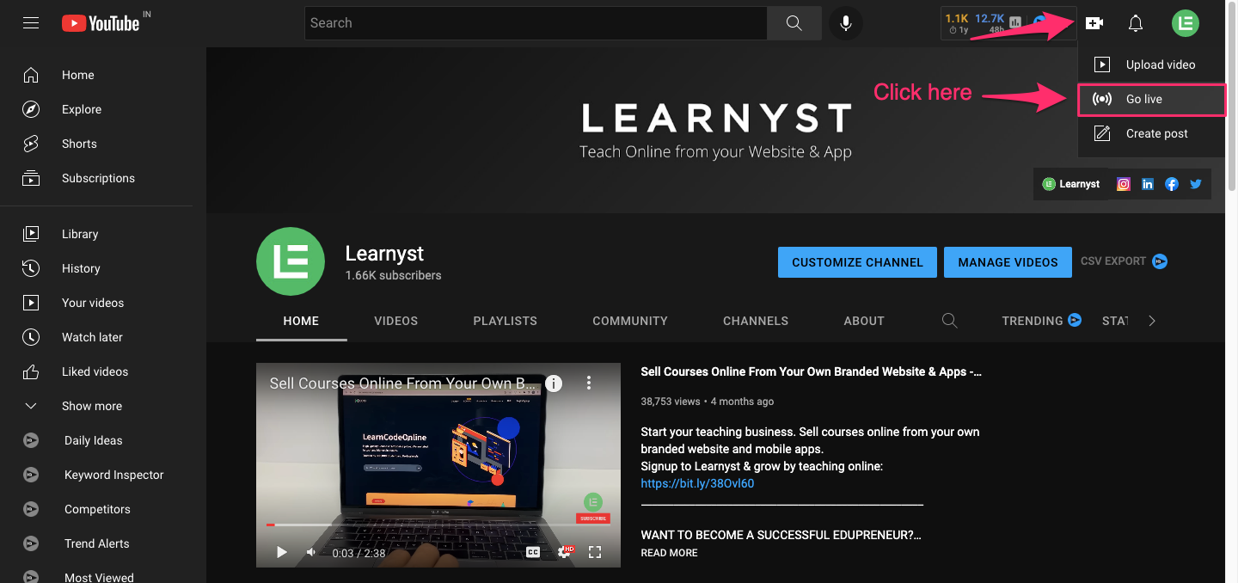
Task: Open Instagram link on banner
Action: (x=1124, y=184)
